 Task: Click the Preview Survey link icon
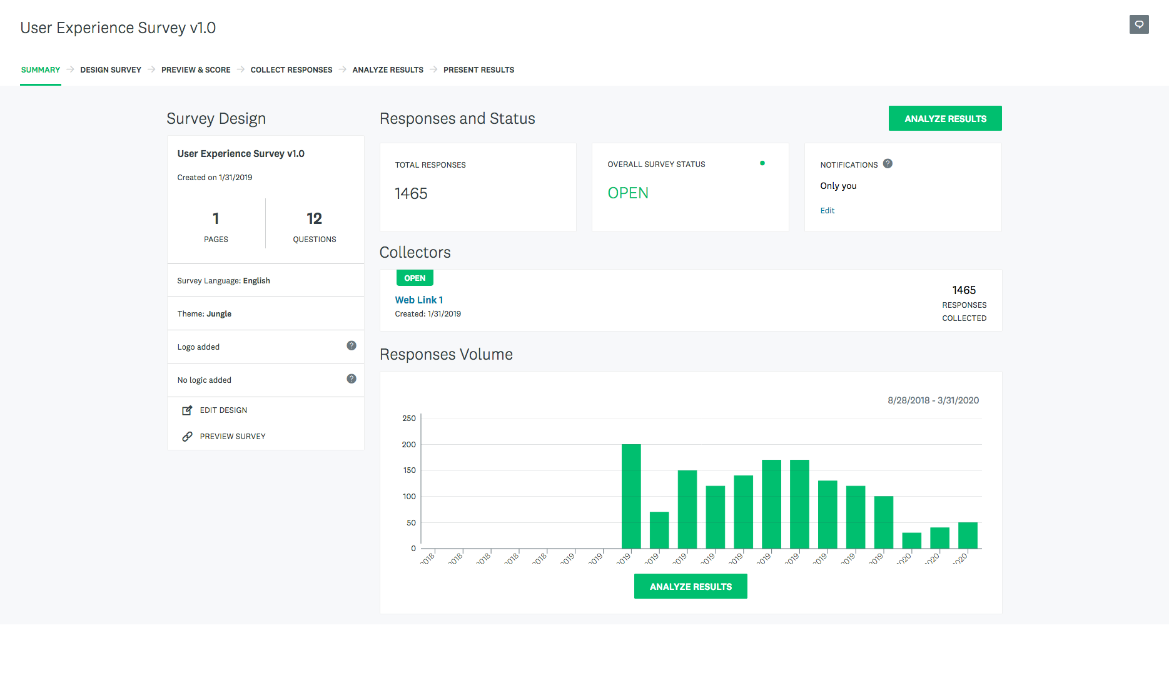[187, 437]
